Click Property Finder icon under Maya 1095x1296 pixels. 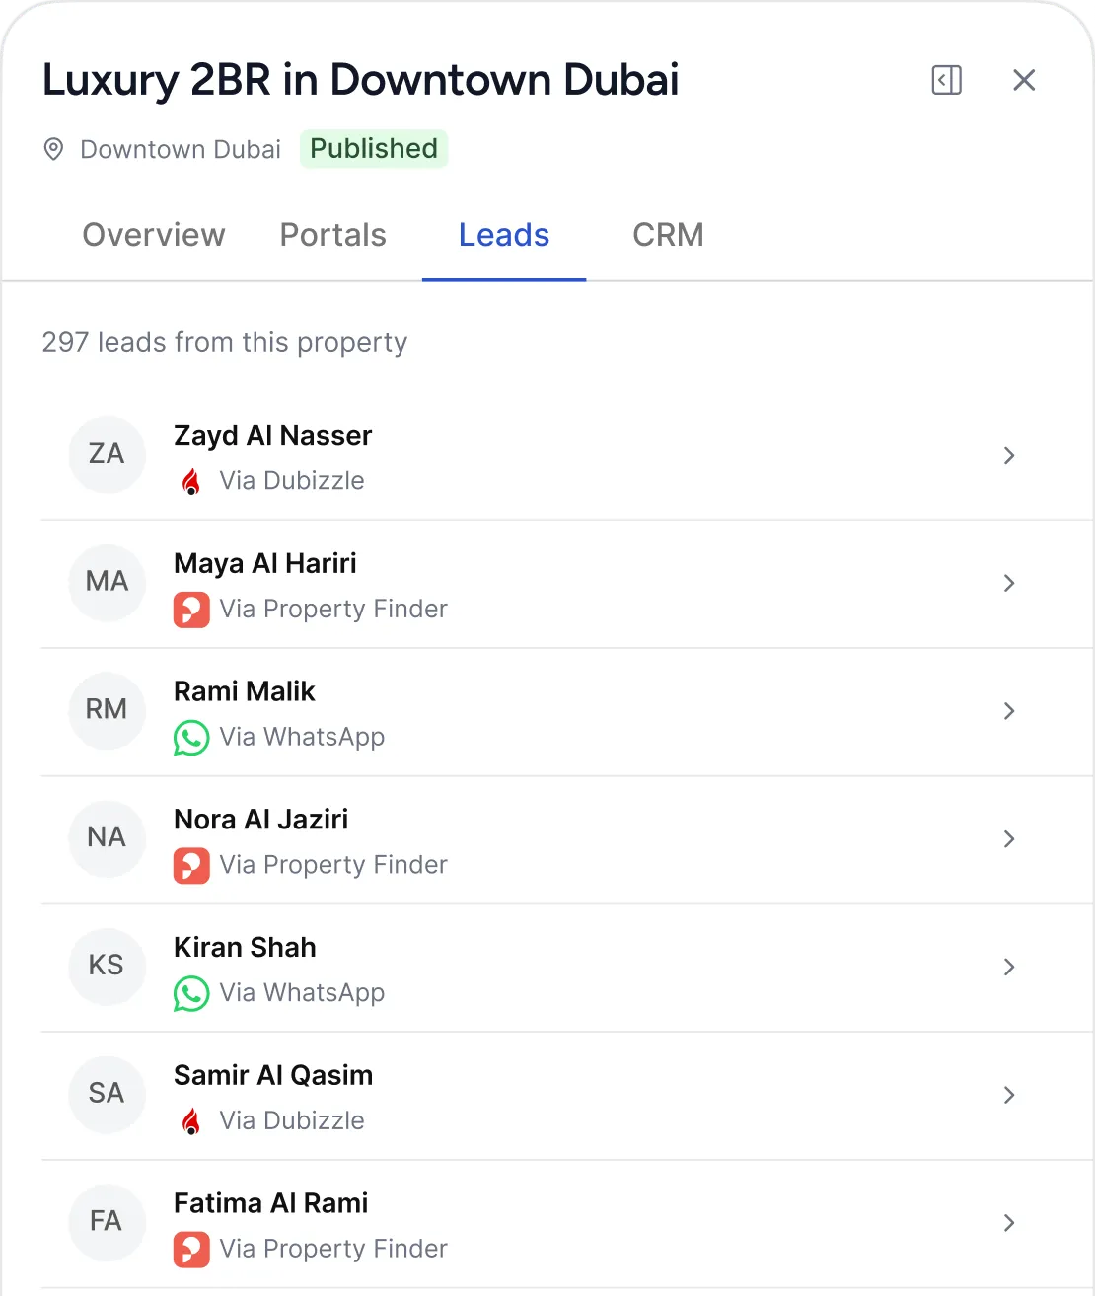coord(191,610)
